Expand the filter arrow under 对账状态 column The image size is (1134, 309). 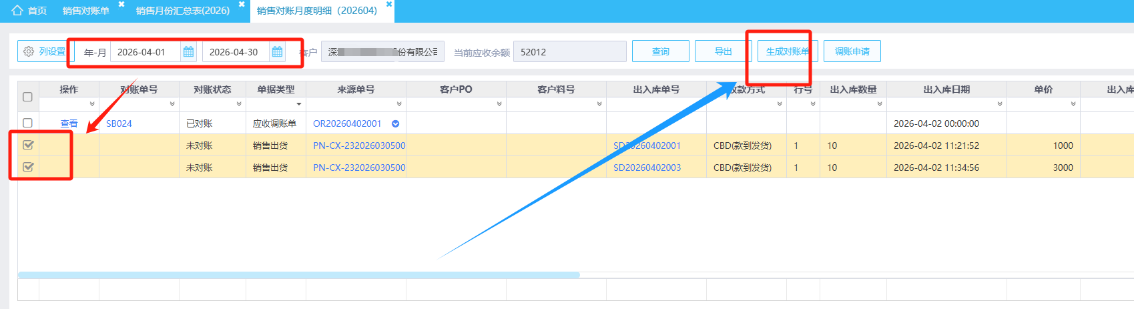tap(239, 104)
